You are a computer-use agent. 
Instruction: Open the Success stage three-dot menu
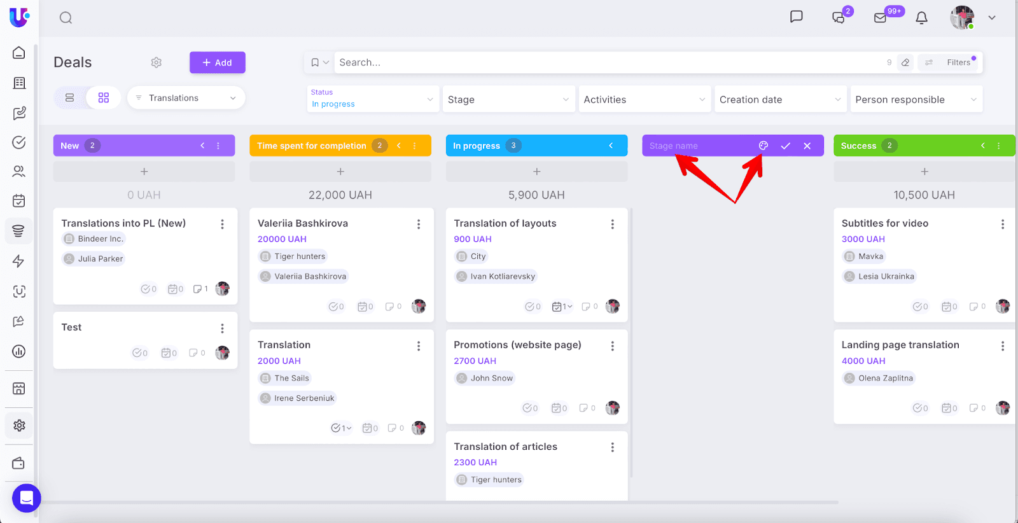(998, 146)
